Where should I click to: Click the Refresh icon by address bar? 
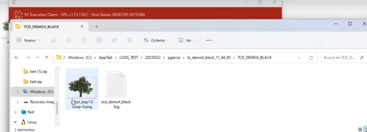(311, 58)
